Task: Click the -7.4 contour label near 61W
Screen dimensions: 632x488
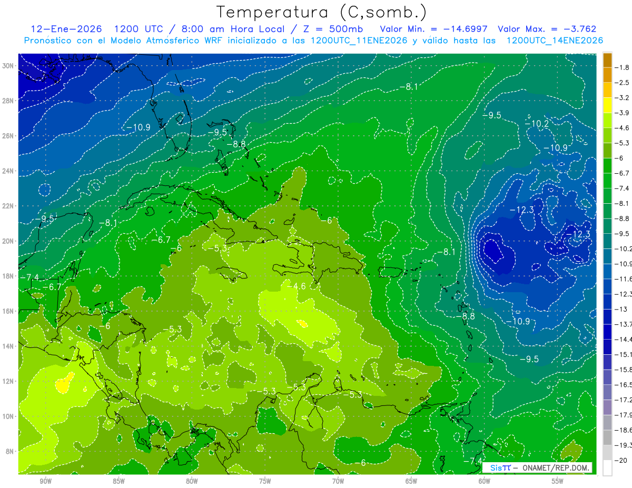Action: (x=472, y=461)
